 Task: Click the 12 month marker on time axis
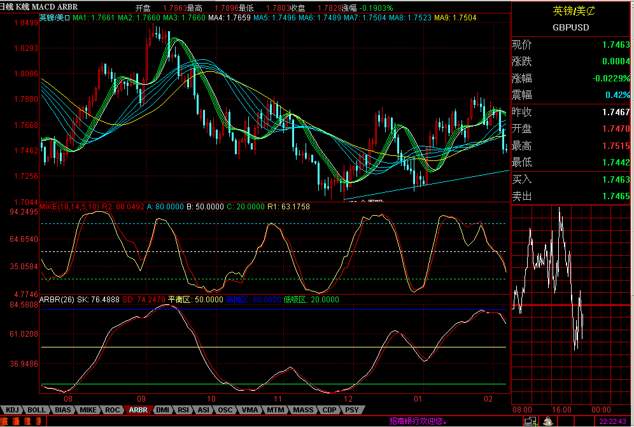click(x=348, y=399)
